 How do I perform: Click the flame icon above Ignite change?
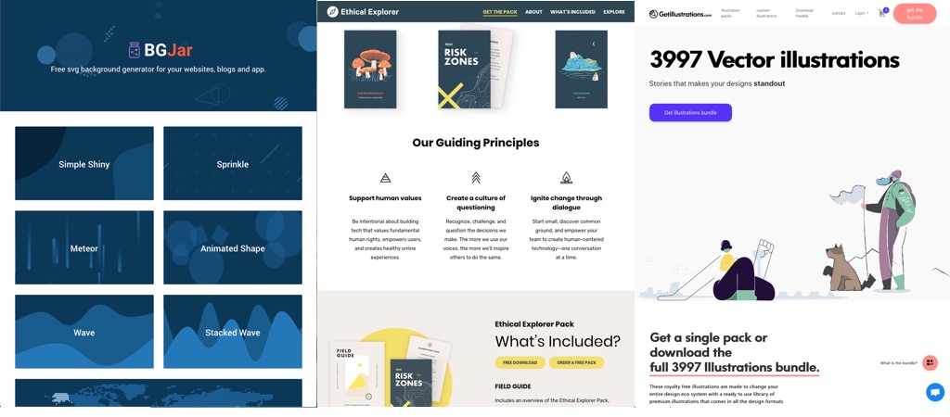pos(566,177)
